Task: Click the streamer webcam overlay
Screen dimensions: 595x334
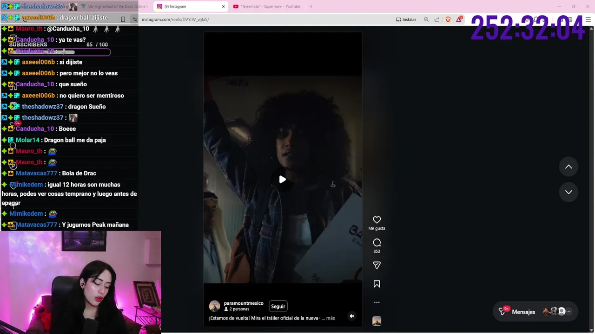Action: (80, 282)
